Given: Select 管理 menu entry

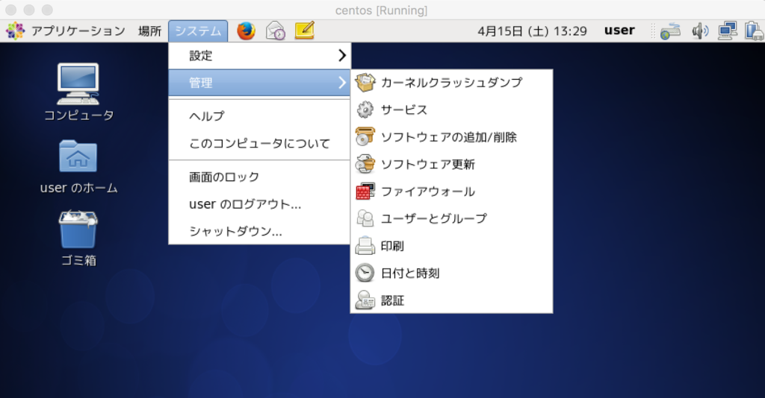Looking at the screenshot, I should (259, 83).
